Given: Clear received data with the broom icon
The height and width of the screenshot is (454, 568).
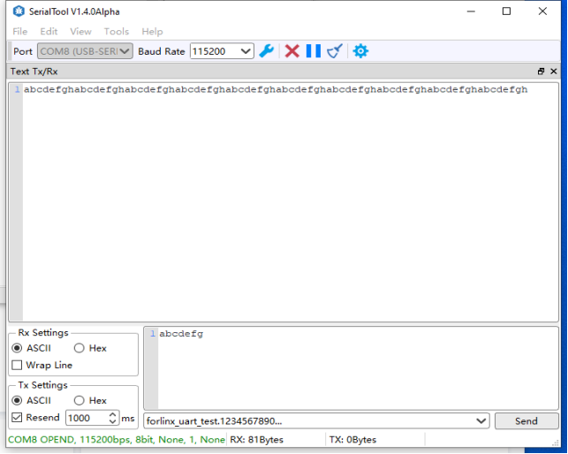Looking at the screenshot, I should (335, 51).
